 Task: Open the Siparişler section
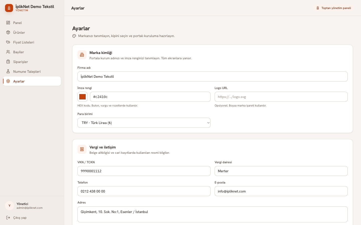(32, 62)
